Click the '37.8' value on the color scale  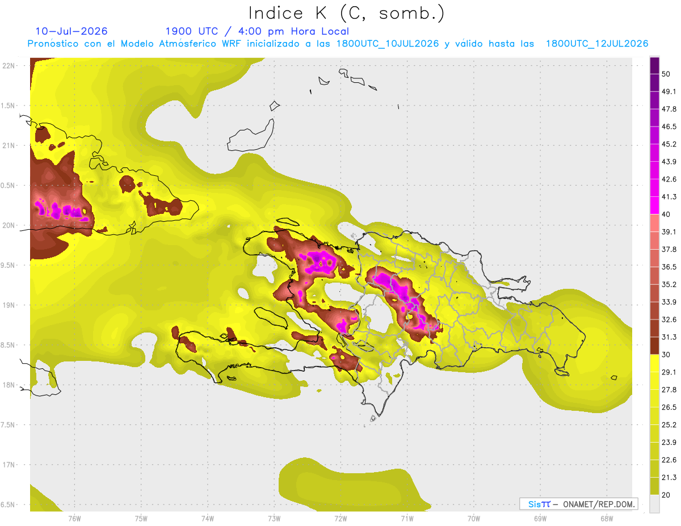pyautogui.click(x=669, y=249)
